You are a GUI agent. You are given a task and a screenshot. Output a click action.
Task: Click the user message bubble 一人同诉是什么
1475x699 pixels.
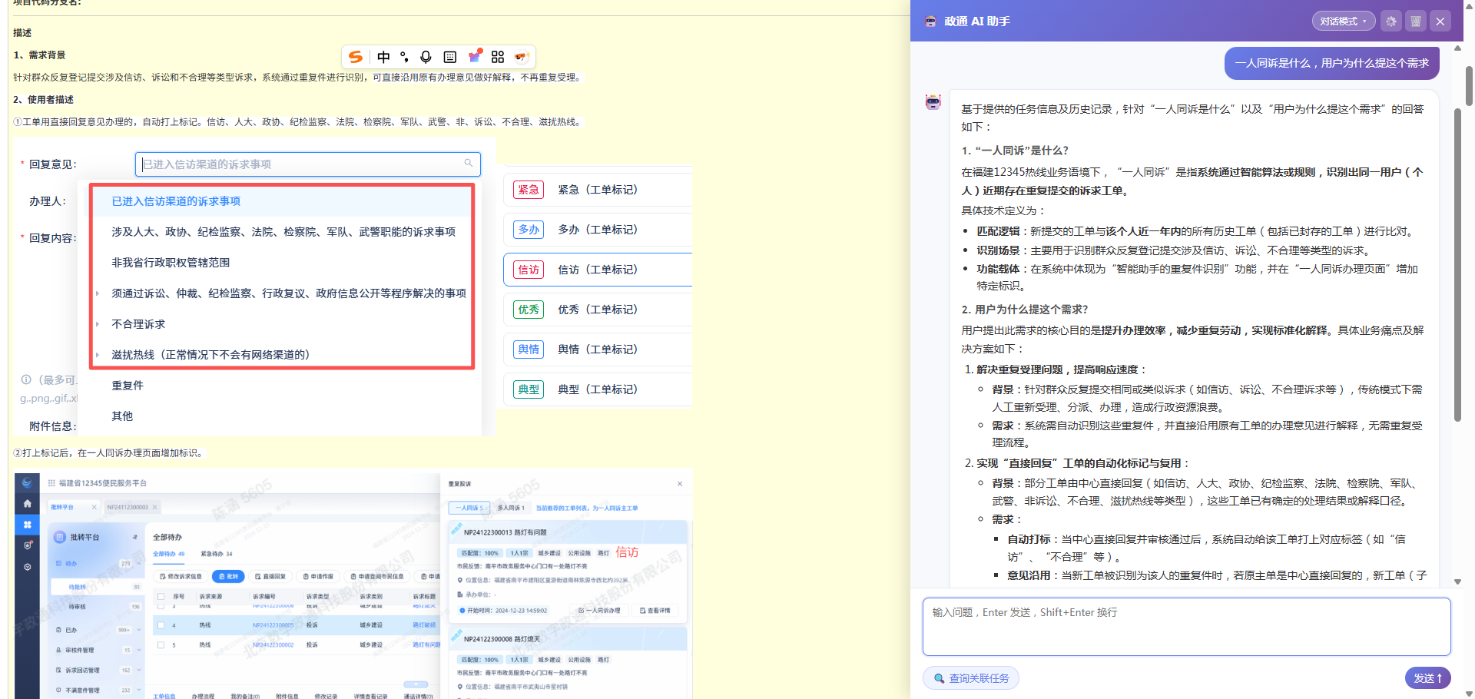(x=1331, y=63)
